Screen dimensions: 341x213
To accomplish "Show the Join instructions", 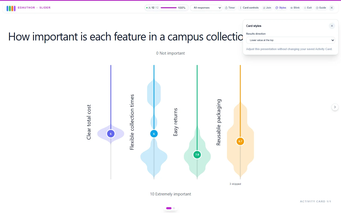I will tap(267, 8).
